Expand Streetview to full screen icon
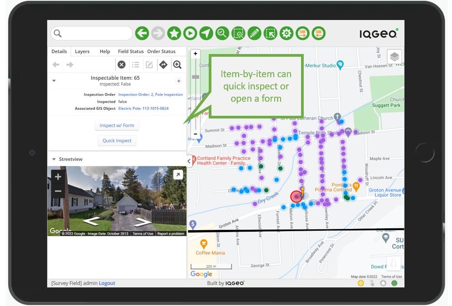This screenshot has height=306, width=452. 178,174
